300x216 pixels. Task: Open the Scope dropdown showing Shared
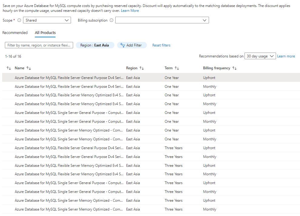click(47, 20)
